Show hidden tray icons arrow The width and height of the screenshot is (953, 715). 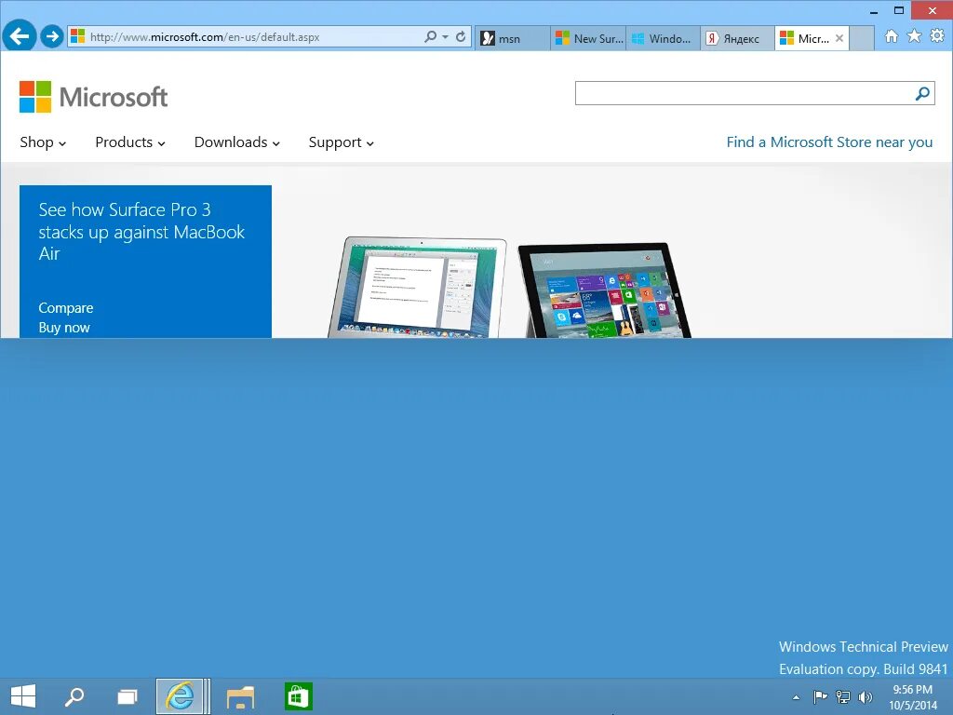coord(797,697)
